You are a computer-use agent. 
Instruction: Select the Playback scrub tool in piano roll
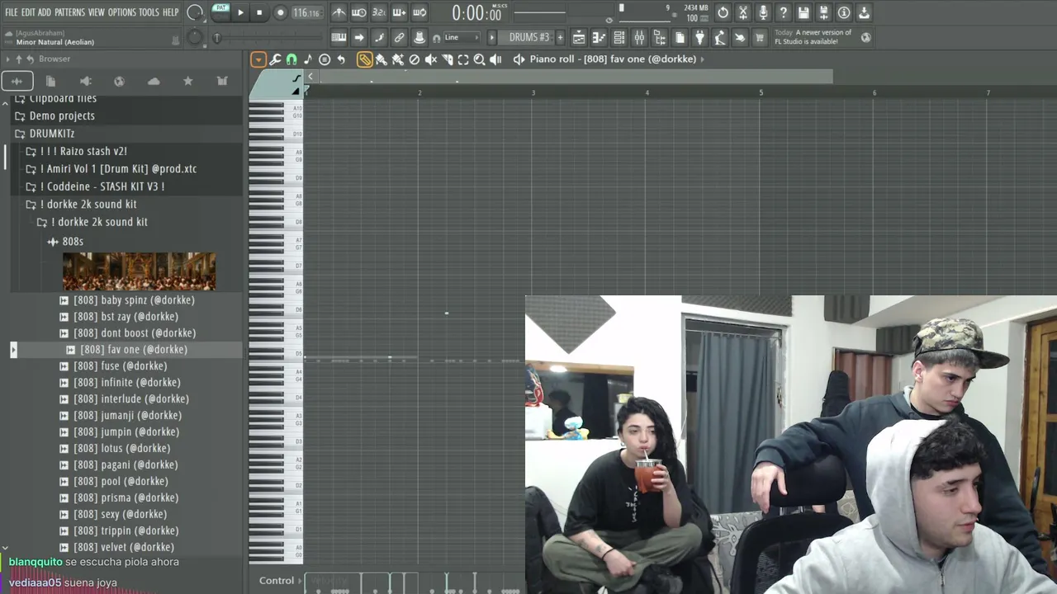495,59
